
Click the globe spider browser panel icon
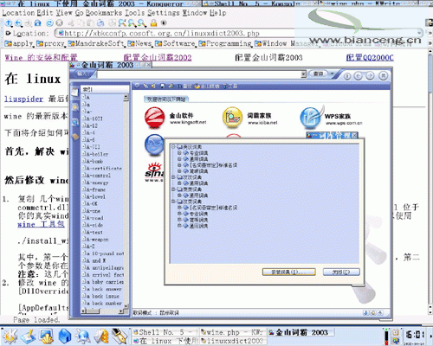(x=83, y=336)
